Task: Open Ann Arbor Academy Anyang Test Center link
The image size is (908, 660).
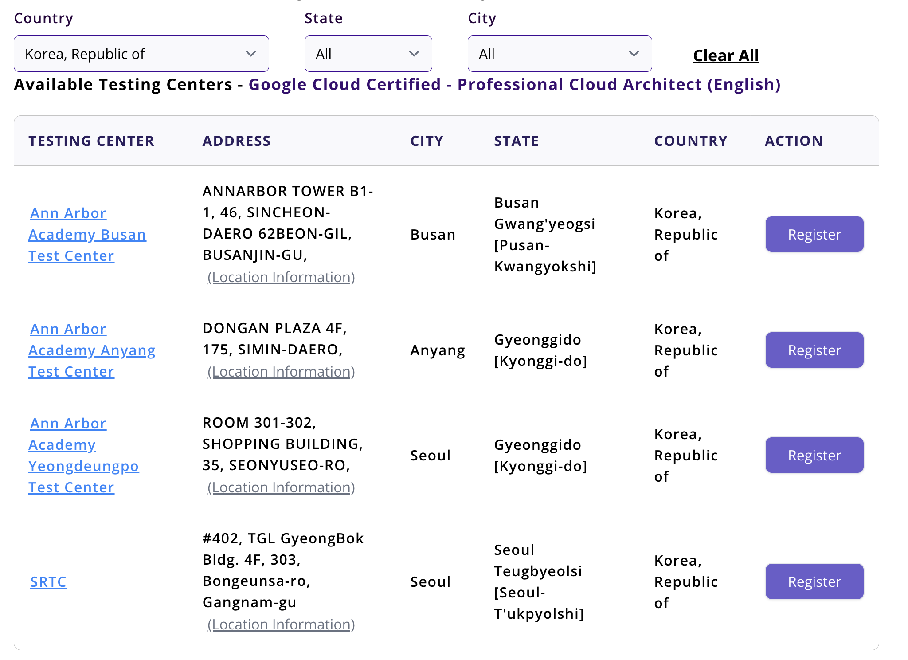Action: [91, 350]
